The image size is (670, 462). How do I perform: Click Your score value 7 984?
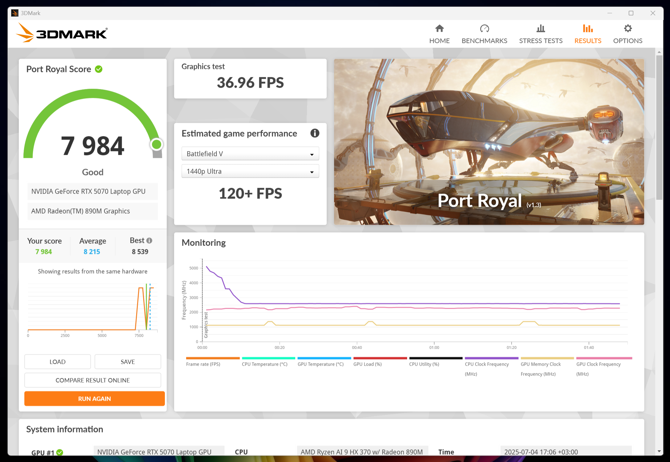[x=44, y=251]
